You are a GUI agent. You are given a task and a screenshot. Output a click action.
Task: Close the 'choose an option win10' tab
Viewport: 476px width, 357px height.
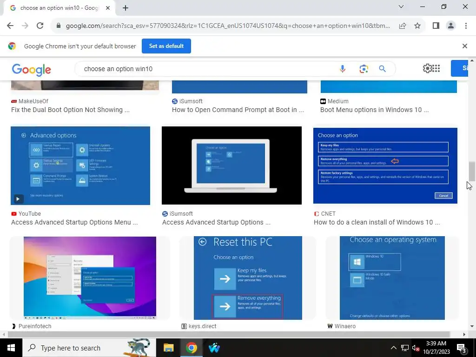(108, 8)
